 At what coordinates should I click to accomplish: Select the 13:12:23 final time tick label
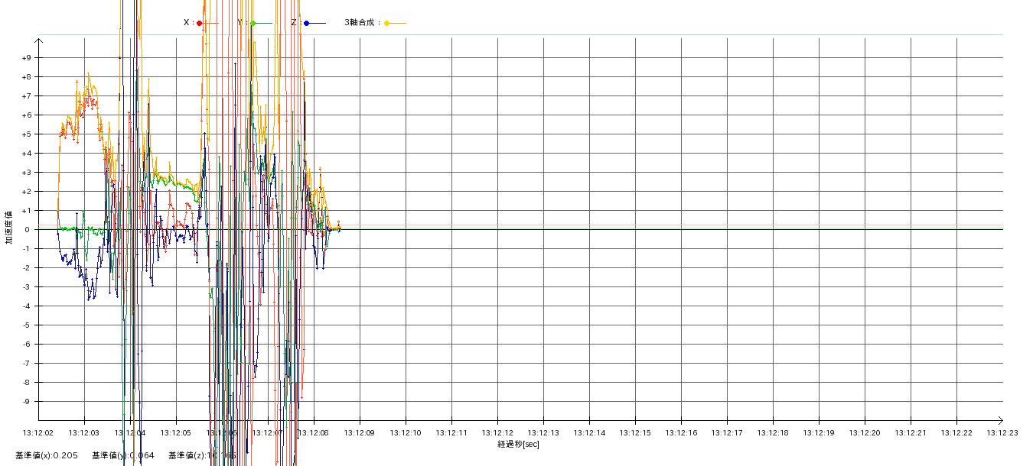coord(1002,433)
